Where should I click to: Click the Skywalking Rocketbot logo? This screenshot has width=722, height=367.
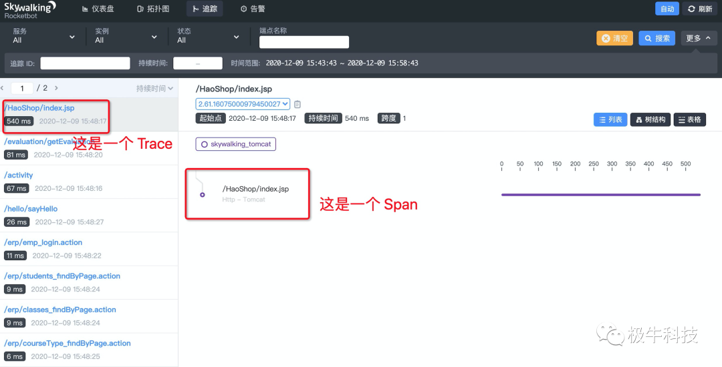(30, 9)
